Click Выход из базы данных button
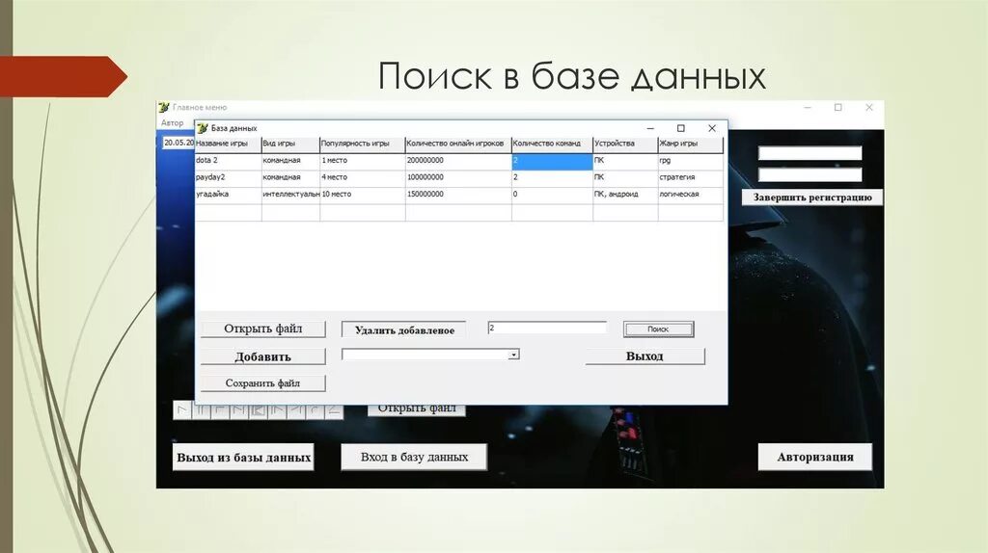Screen dimensions: 988x553 pos(243,458)
